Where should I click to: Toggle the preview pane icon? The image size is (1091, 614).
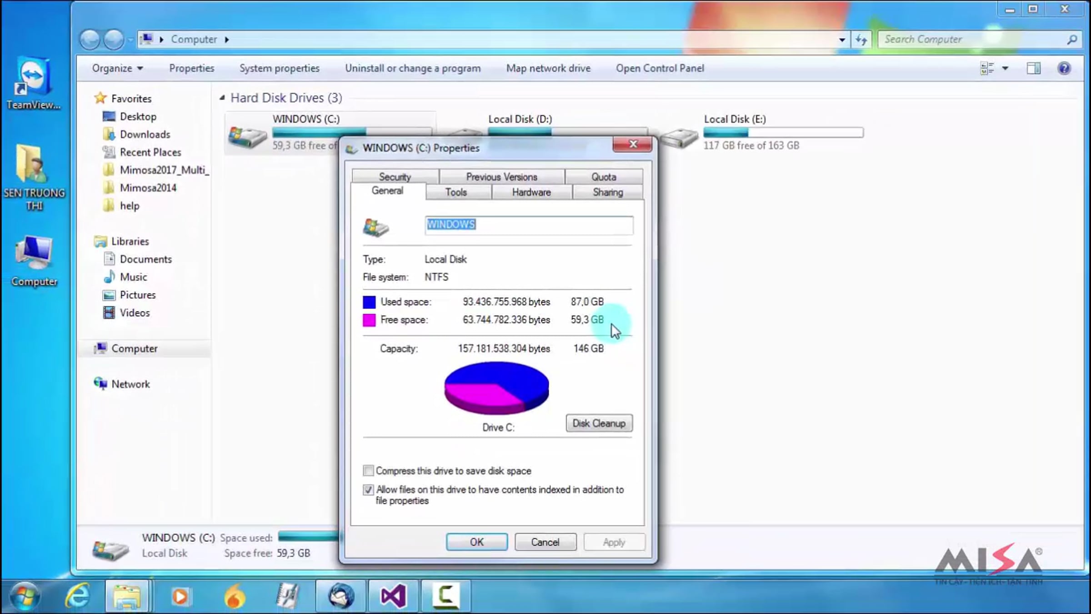1033,68
